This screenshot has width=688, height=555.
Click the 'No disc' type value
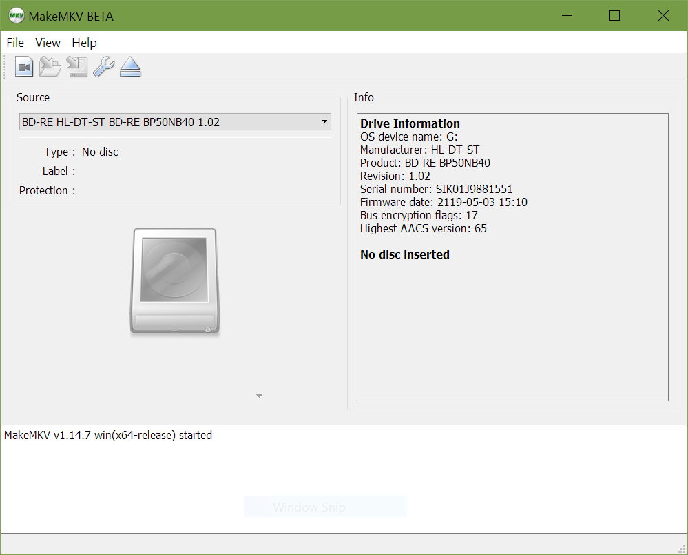click(x=100, y=152)
